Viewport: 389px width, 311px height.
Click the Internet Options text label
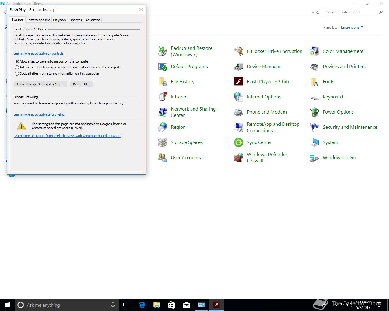click(264, 97)
